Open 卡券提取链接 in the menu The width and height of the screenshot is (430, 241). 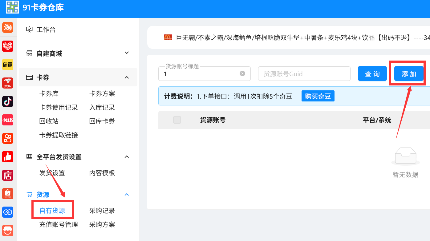(x=59, y=135)
